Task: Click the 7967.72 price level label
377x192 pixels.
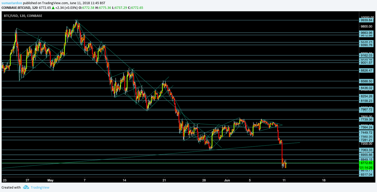Action: pos(366,110)
